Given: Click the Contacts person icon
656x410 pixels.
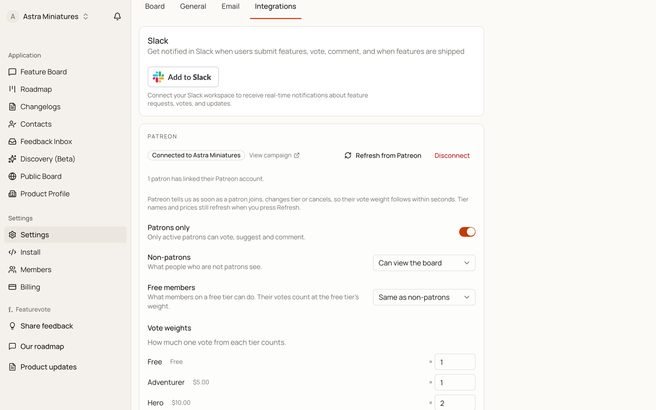Looking at the screenshot, I should point(12,124).
